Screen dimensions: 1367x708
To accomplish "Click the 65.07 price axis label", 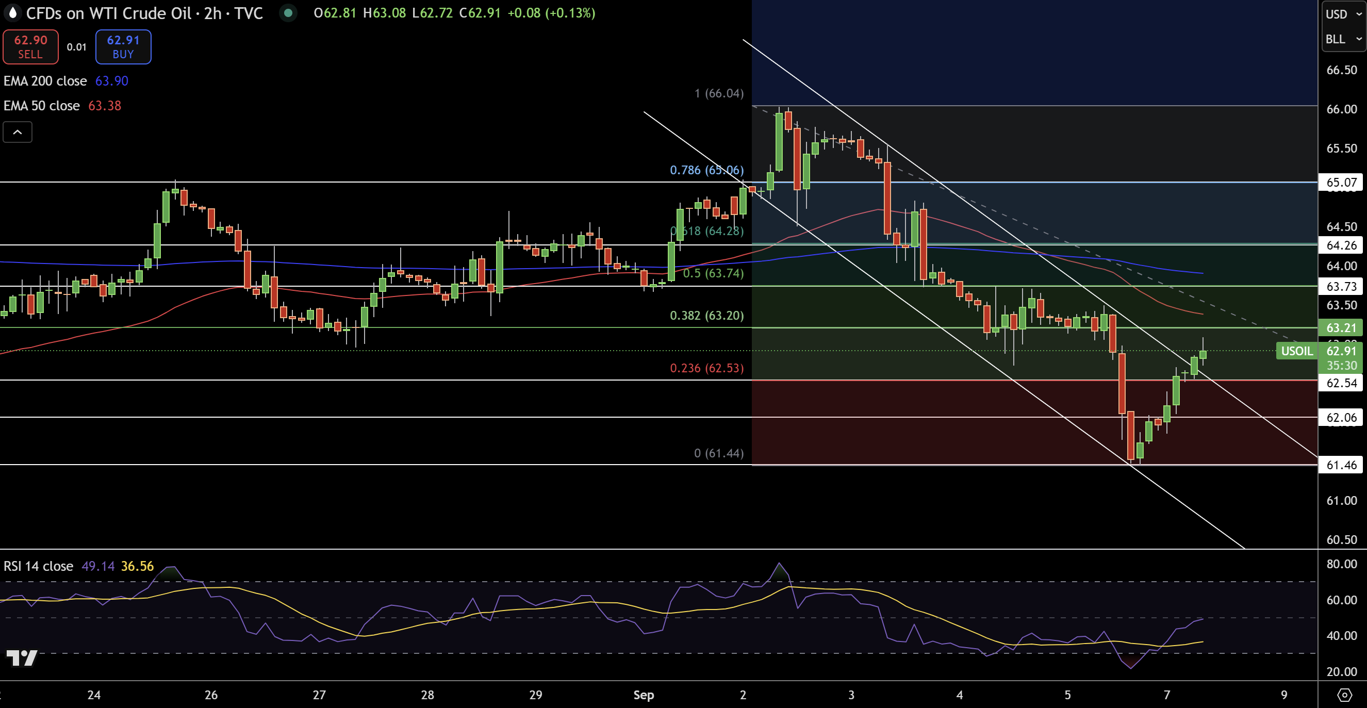I will click(1341, 183).
